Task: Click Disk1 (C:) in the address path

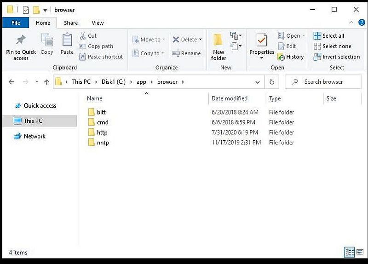Action: tap(114, 82)
